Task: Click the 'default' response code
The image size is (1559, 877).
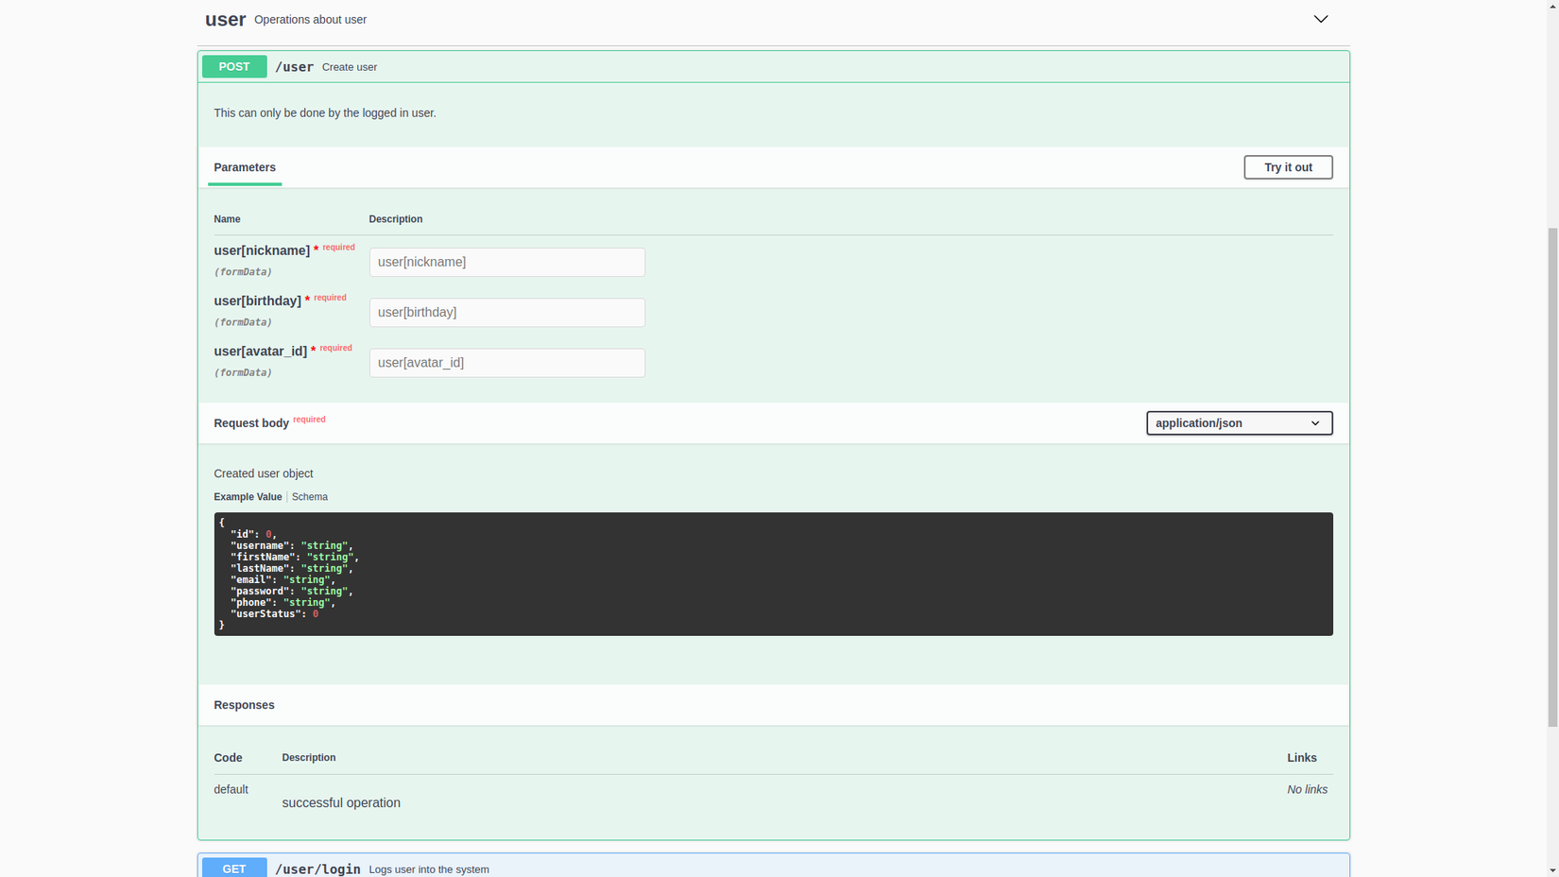Action: pos(231,789)
